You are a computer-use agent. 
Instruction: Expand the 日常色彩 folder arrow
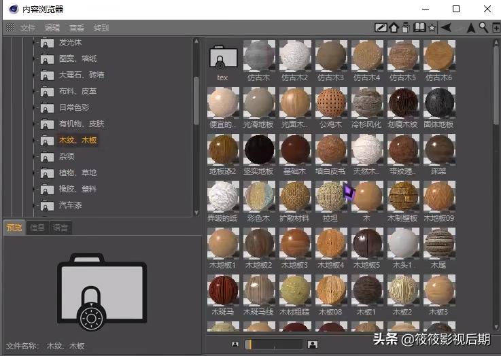coord(34,107)
